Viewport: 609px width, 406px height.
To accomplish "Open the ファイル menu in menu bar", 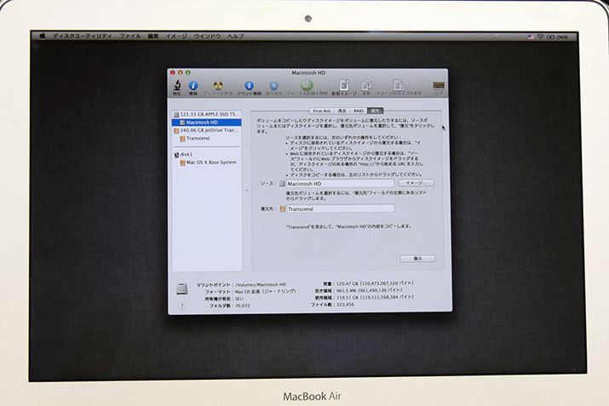I will click(x=130, y=37).
